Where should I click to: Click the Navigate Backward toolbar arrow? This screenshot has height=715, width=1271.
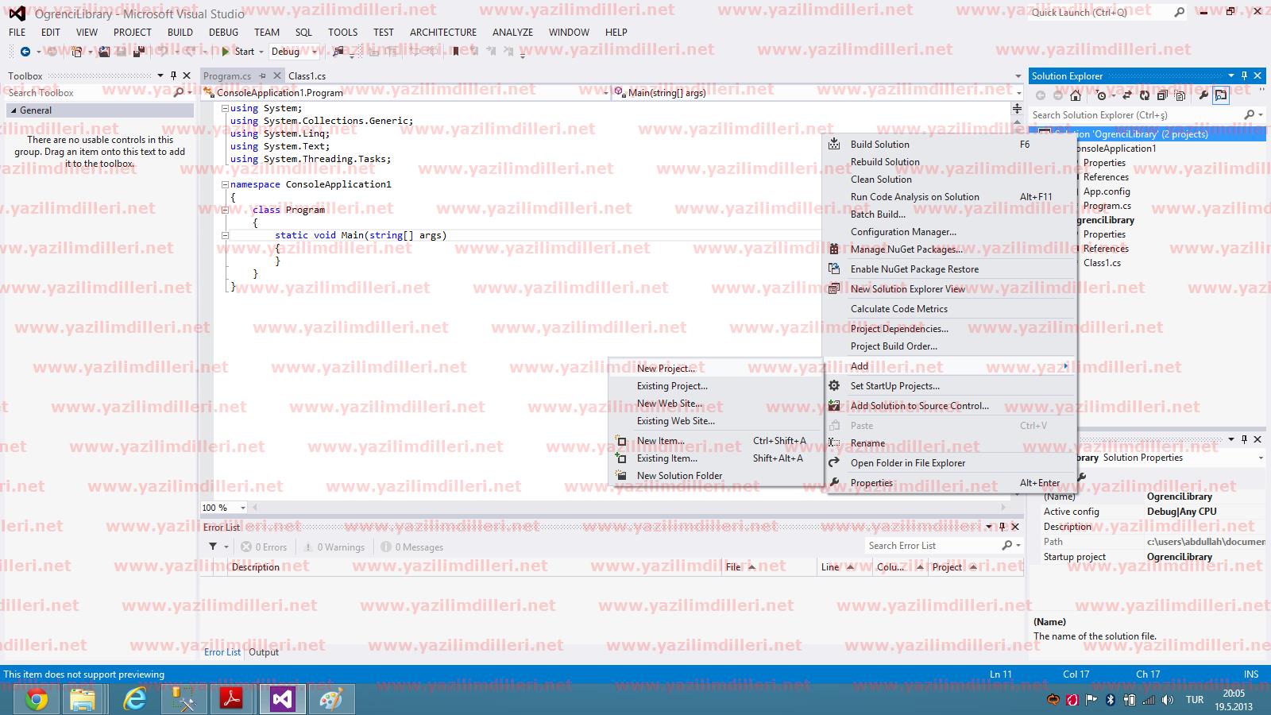click(25, 52)
